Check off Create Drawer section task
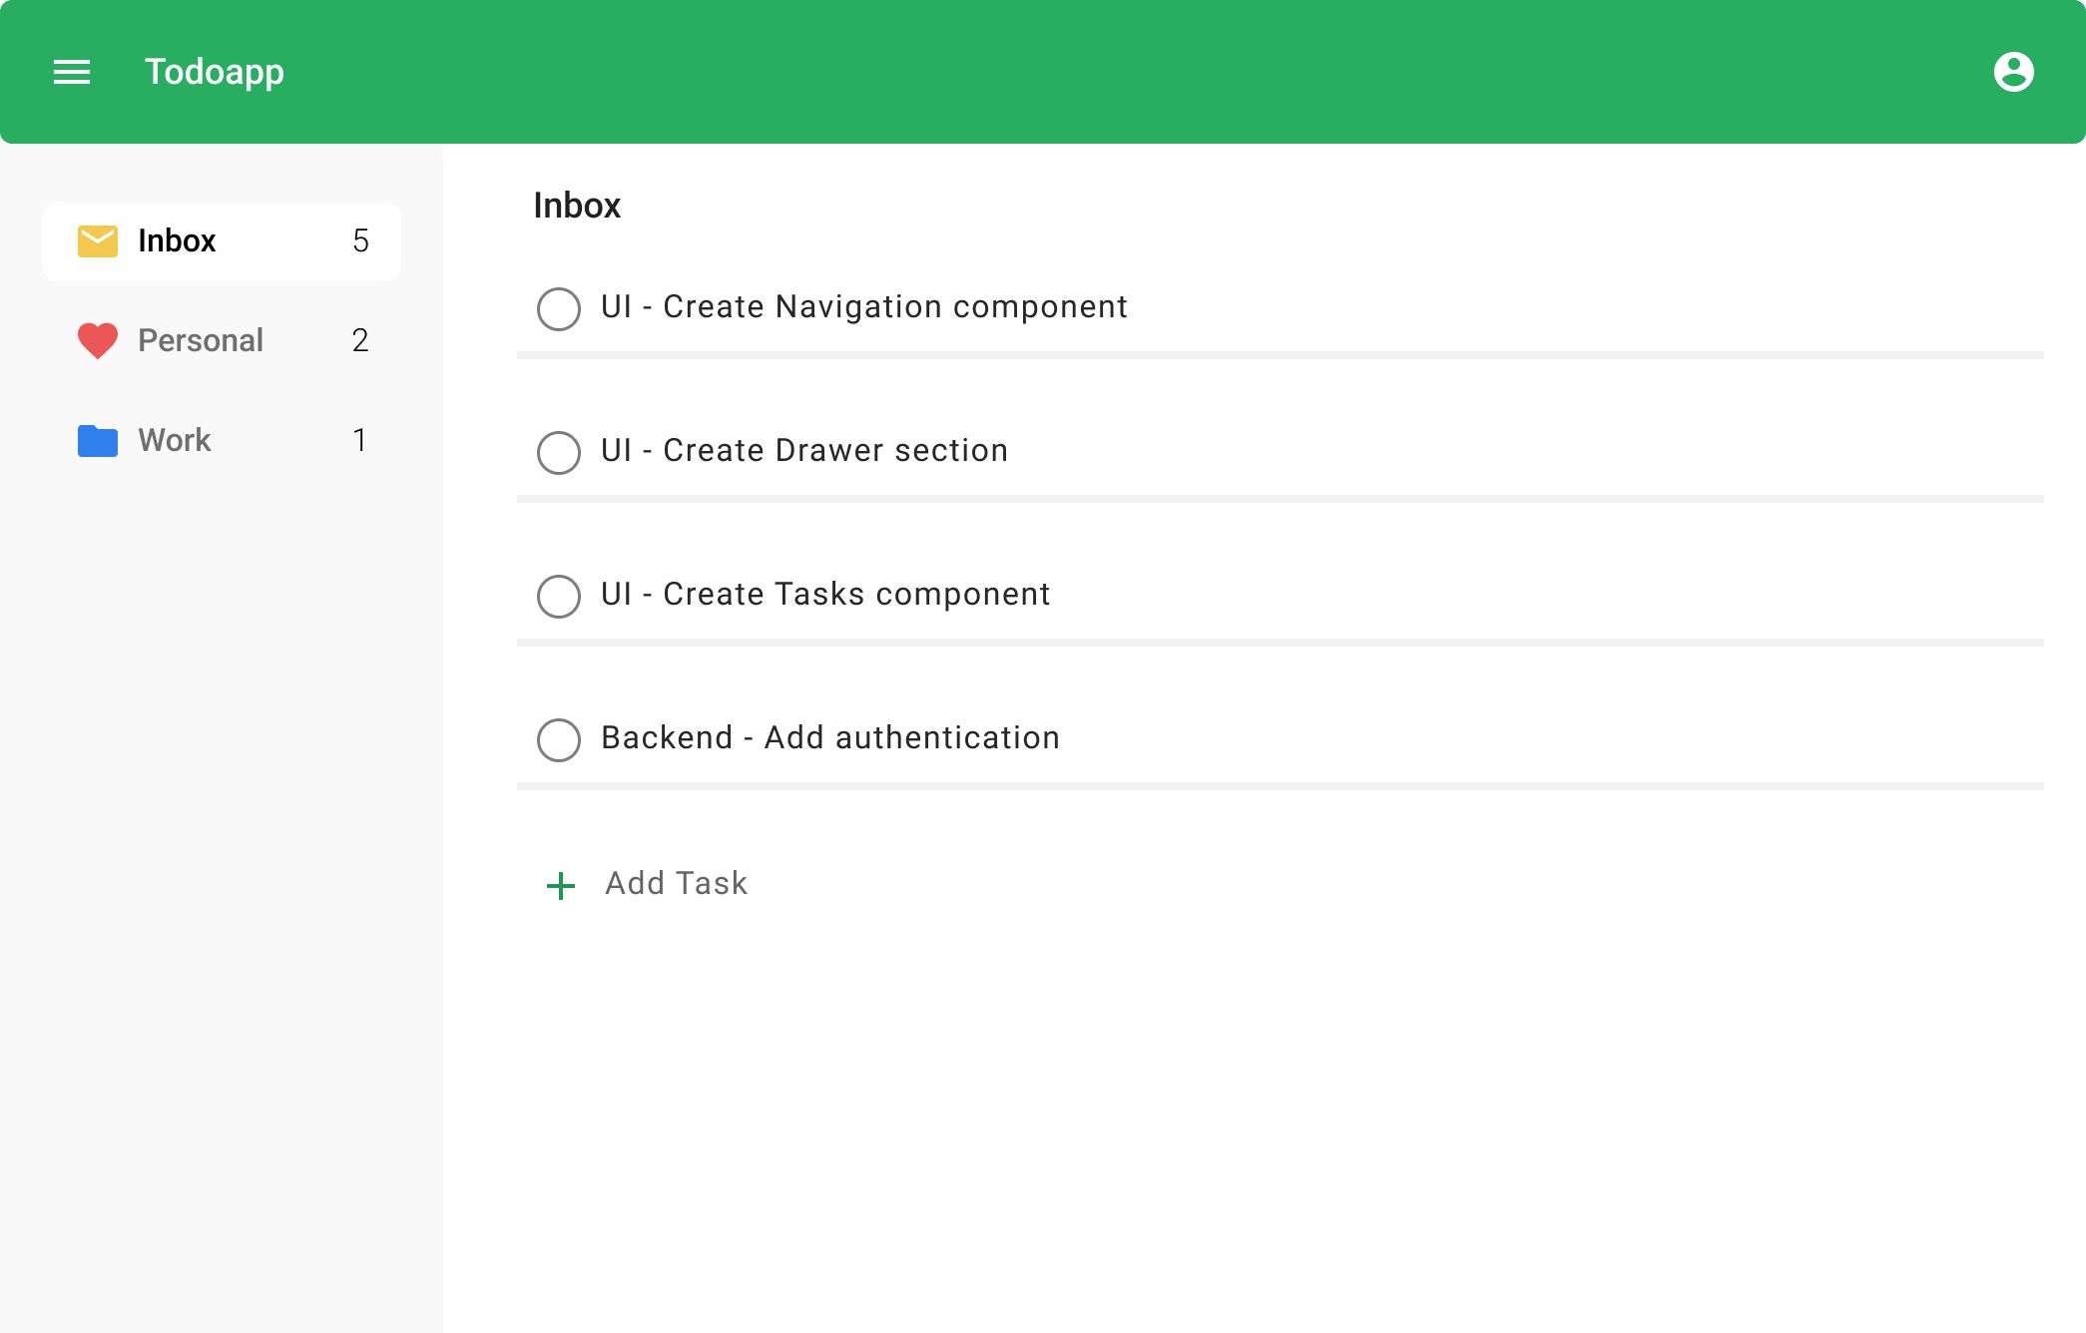Screen dimensions: 2086x1333 pyautogui.click(x=559, y=452)
